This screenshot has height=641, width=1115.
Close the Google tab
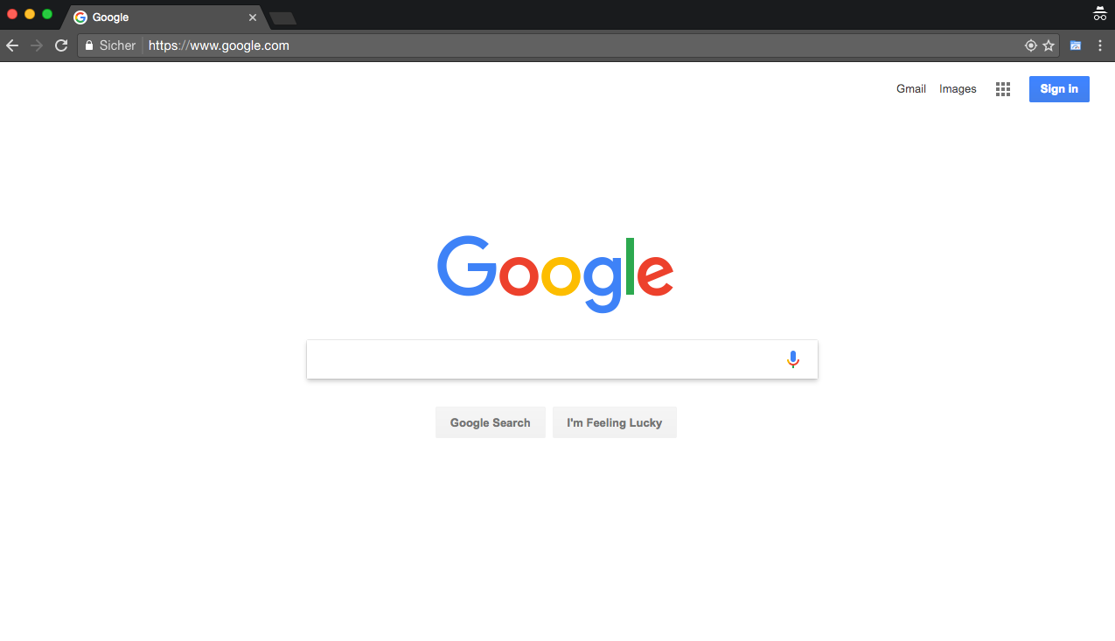point(253,17)
